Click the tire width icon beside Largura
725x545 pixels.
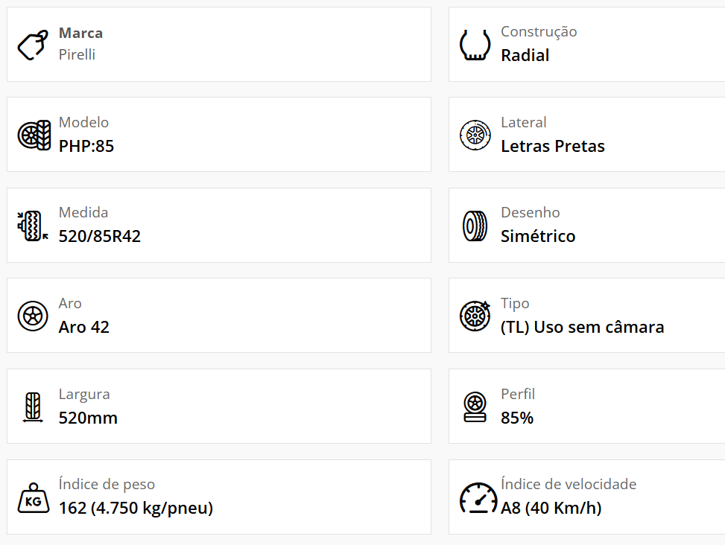33,407
